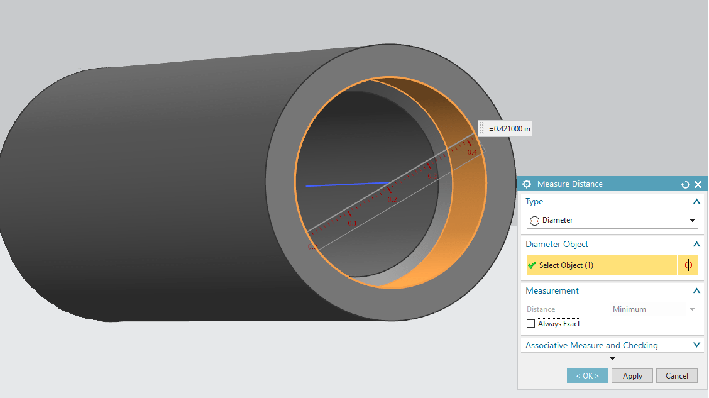Click the reset icon in the dialog title bar

(685, 184)
